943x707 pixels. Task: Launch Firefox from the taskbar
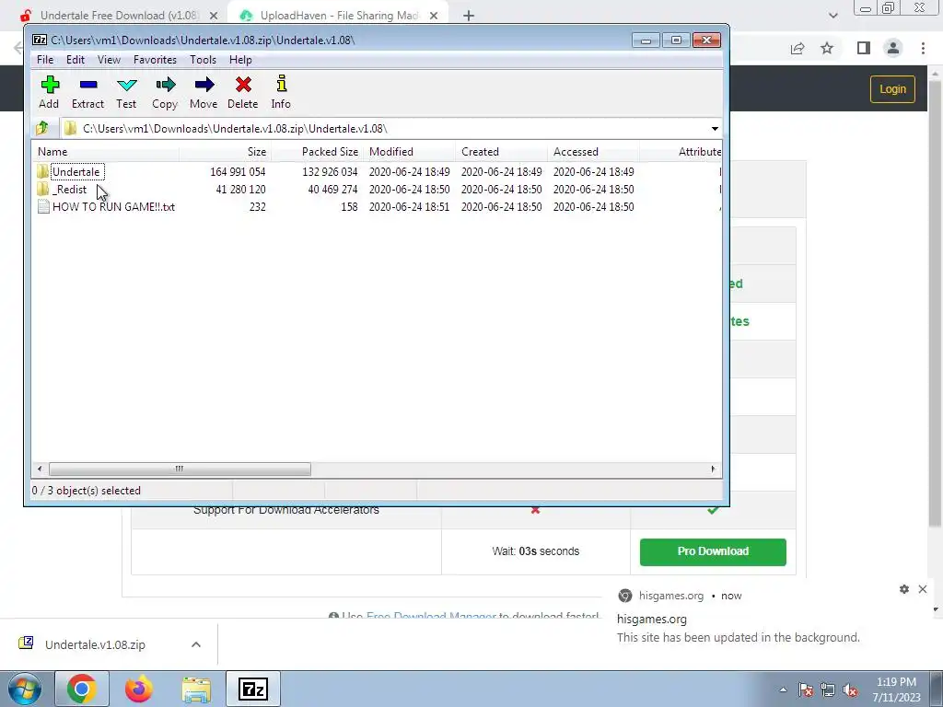pos(139,689)
